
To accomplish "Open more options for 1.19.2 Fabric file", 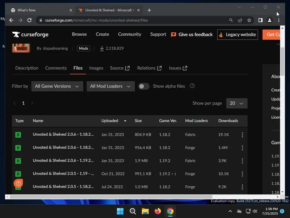I will 242,161.
